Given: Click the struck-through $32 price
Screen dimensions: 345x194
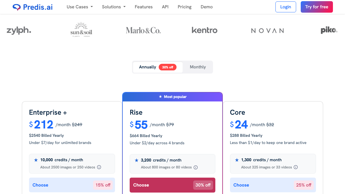Looking at the screenshot, I should coord(270,125).
